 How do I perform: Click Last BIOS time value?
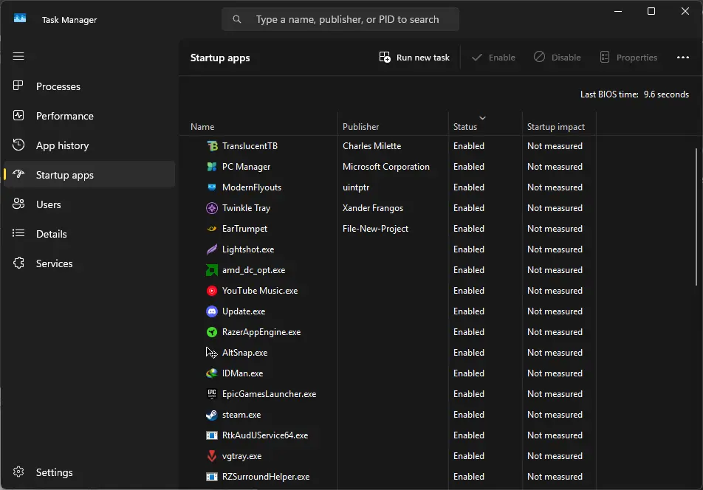[x=666, y=94]
